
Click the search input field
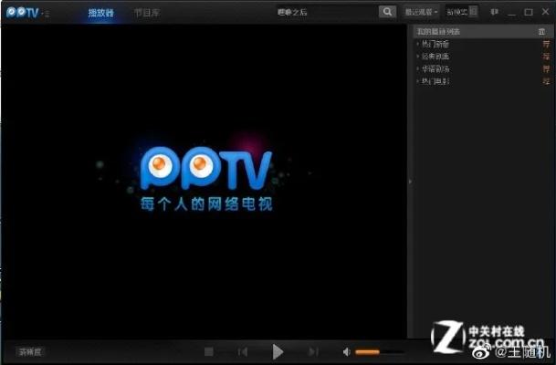click(x=326, y=13)
